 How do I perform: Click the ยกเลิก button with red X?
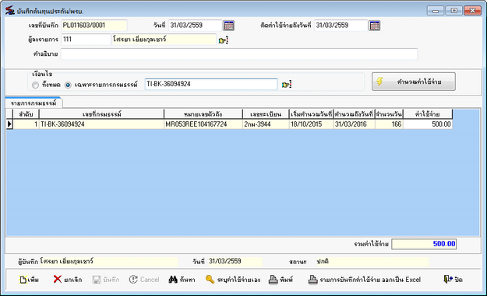tap(68, 280)
